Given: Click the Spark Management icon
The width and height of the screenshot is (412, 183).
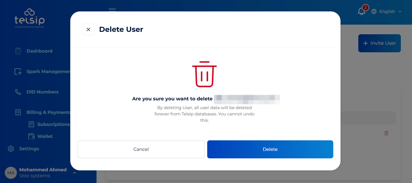Looking at the screenshot, I should pos(18,72).
